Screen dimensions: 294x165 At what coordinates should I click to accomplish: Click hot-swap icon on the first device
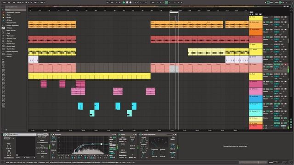click(x=45, y=134)
